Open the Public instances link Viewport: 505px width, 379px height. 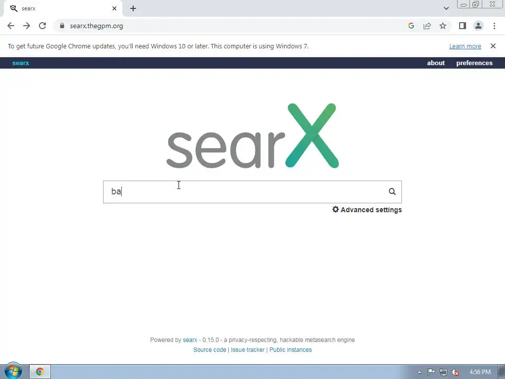click(290, 350)
